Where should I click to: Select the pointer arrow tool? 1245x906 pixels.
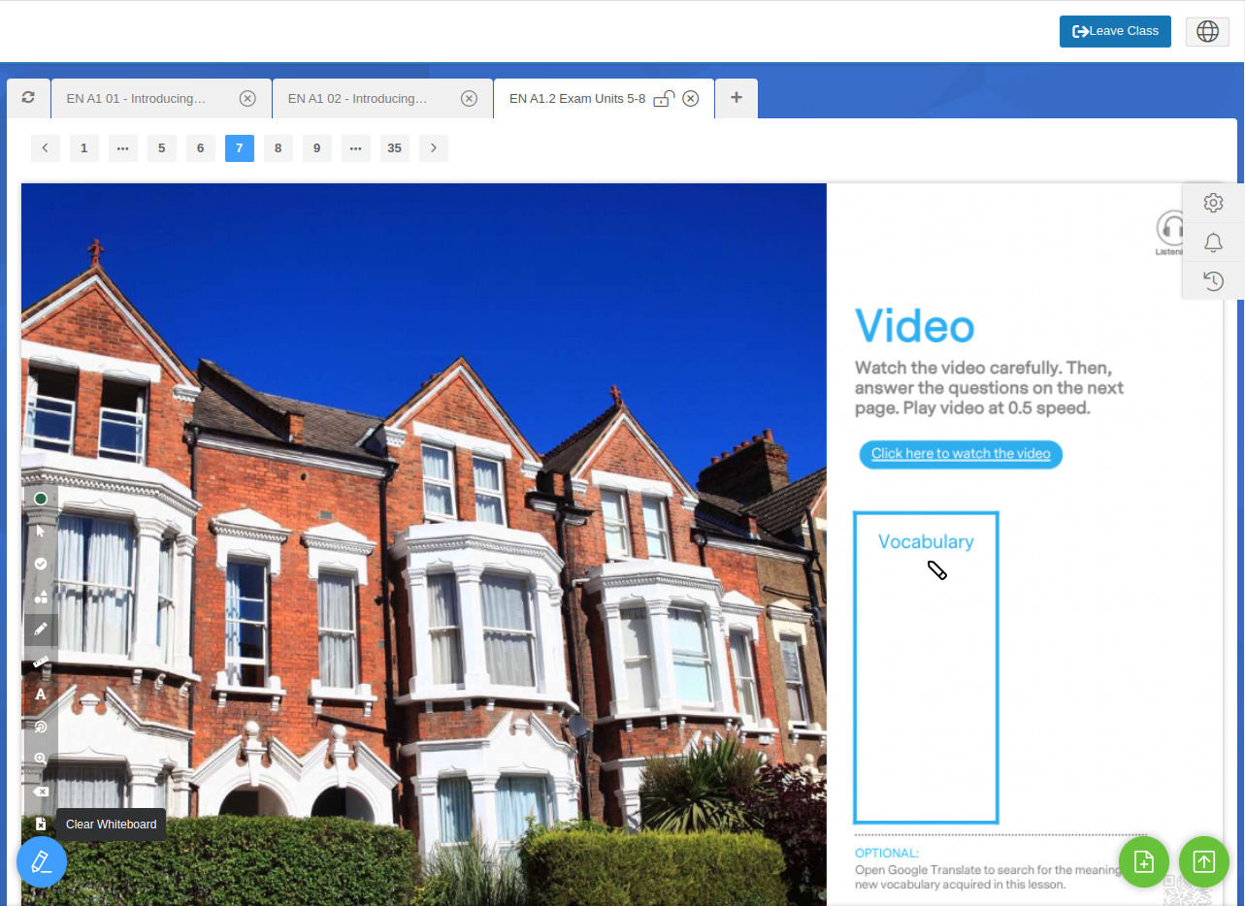coord(40,531)
